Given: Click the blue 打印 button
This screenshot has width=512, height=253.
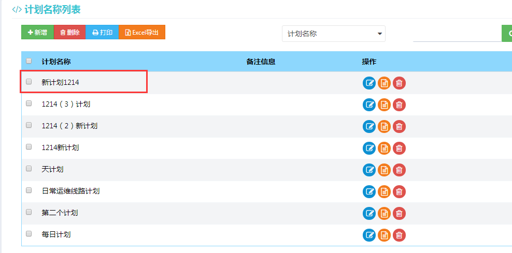Looking at the screenshot, I should (x=102, y=32).
